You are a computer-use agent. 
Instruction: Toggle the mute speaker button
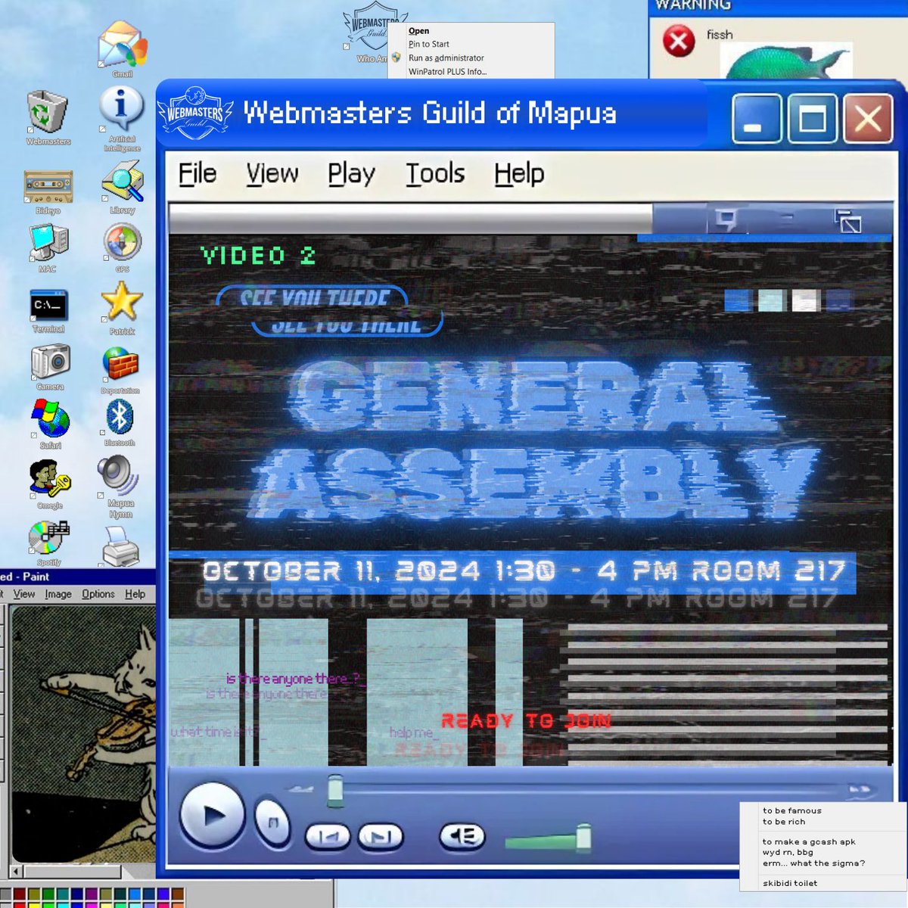coord(462,836)
